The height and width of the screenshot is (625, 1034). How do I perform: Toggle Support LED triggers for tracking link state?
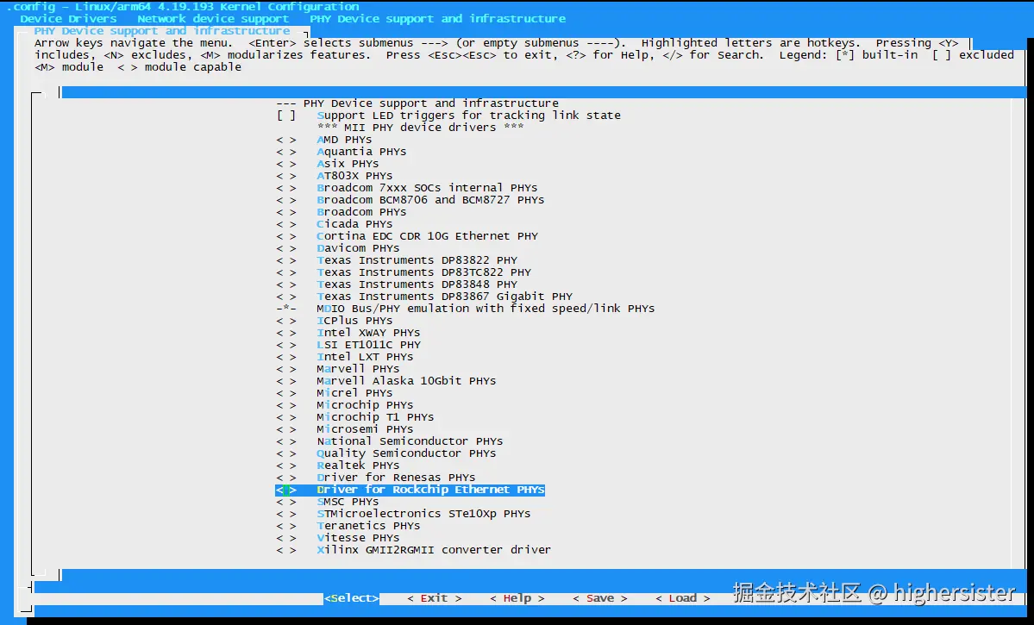448,116
